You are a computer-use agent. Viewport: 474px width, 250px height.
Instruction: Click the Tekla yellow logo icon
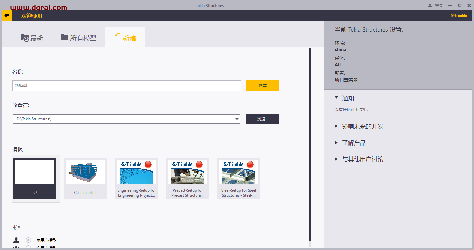click(7, 15)
